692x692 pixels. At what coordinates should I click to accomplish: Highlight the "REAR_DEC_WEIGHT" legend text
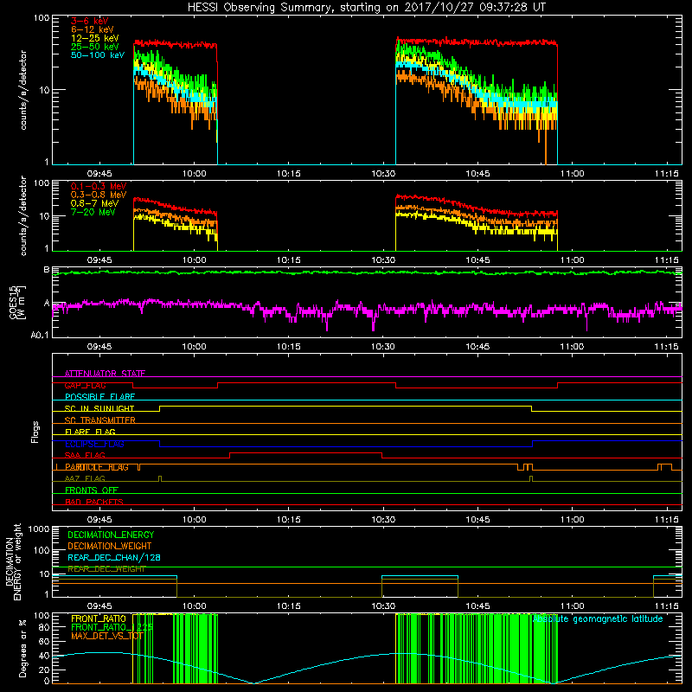(x=106, y=569)
